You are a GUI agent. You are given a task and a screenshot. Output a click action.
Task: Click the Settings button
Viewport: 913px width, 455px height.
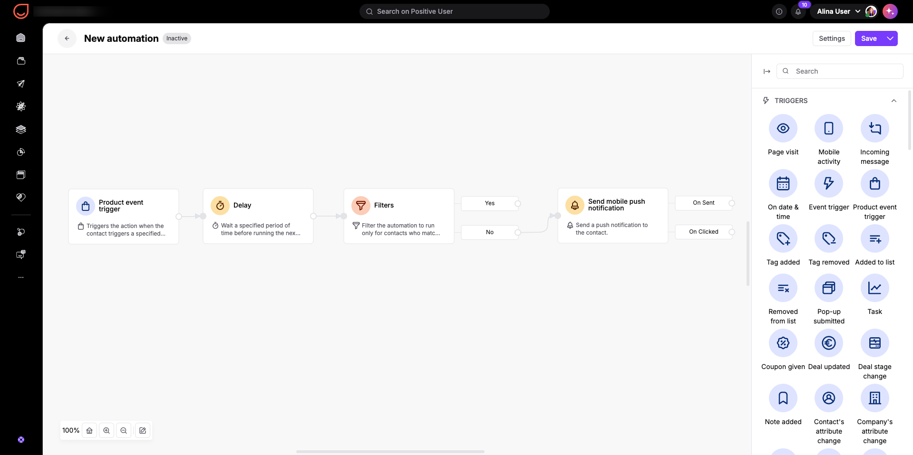pos(832,38)
